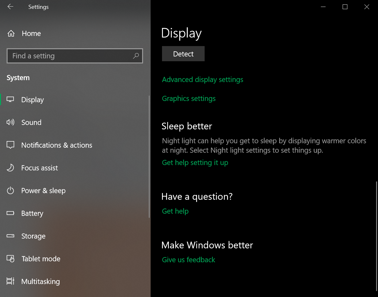Click the main content scrollbar
This screenshot has width=378, height=297.
[376, 236]
